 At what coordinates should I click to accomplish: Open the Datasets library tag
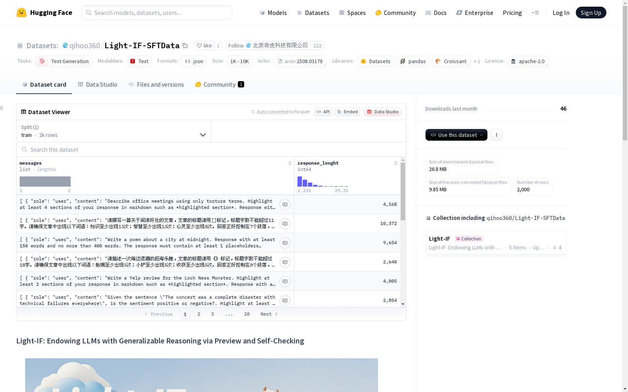tap(376, 61)
